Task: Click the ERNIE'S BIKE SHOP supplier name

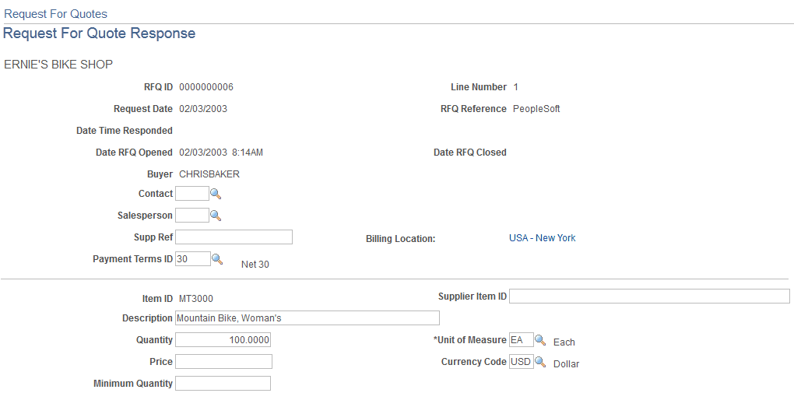Action: coord(58,65)
